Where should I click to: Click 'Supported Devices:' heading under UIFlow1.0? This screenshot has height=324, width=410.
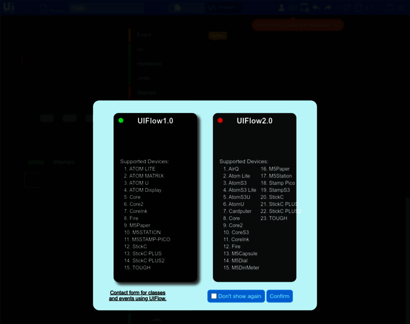145,161
